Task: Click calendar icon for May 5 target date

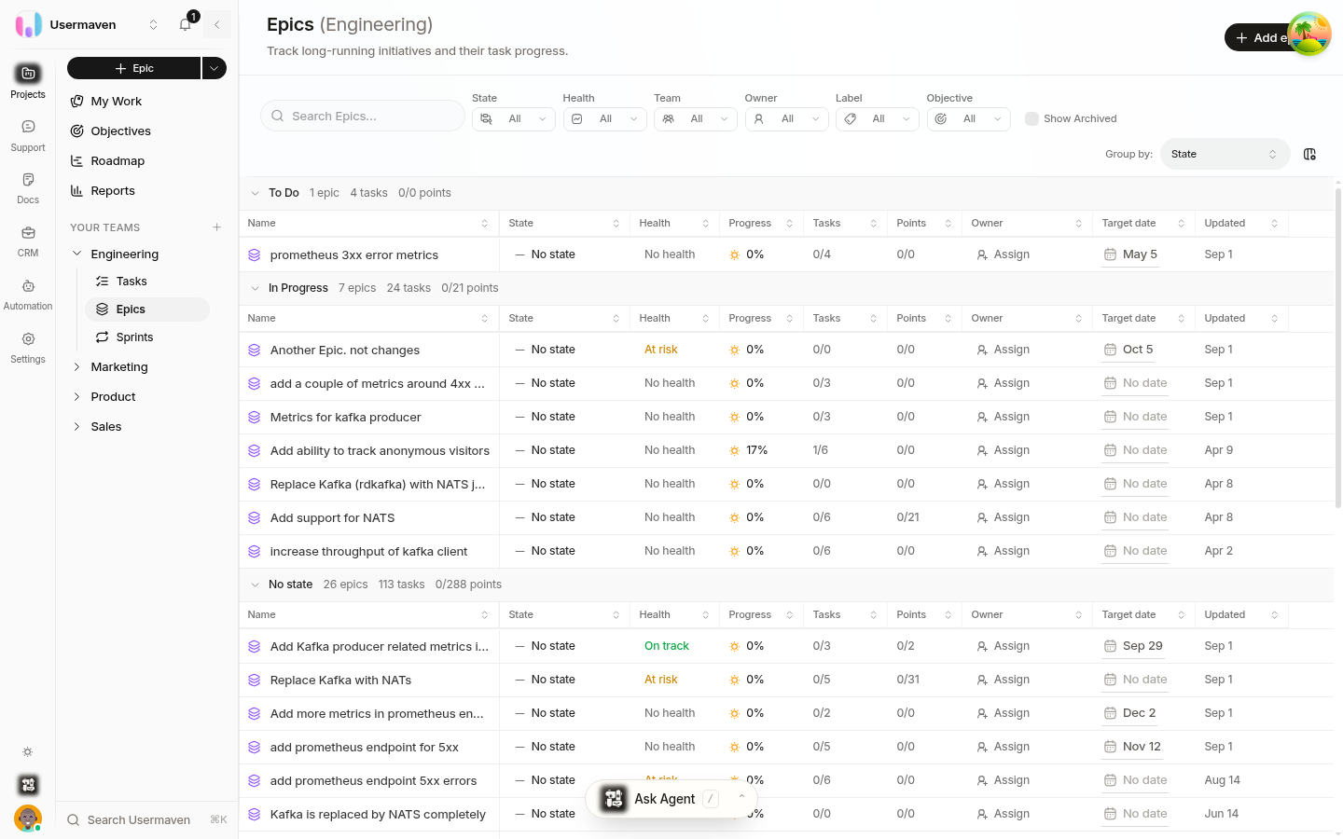Action: coord(1110,254)
